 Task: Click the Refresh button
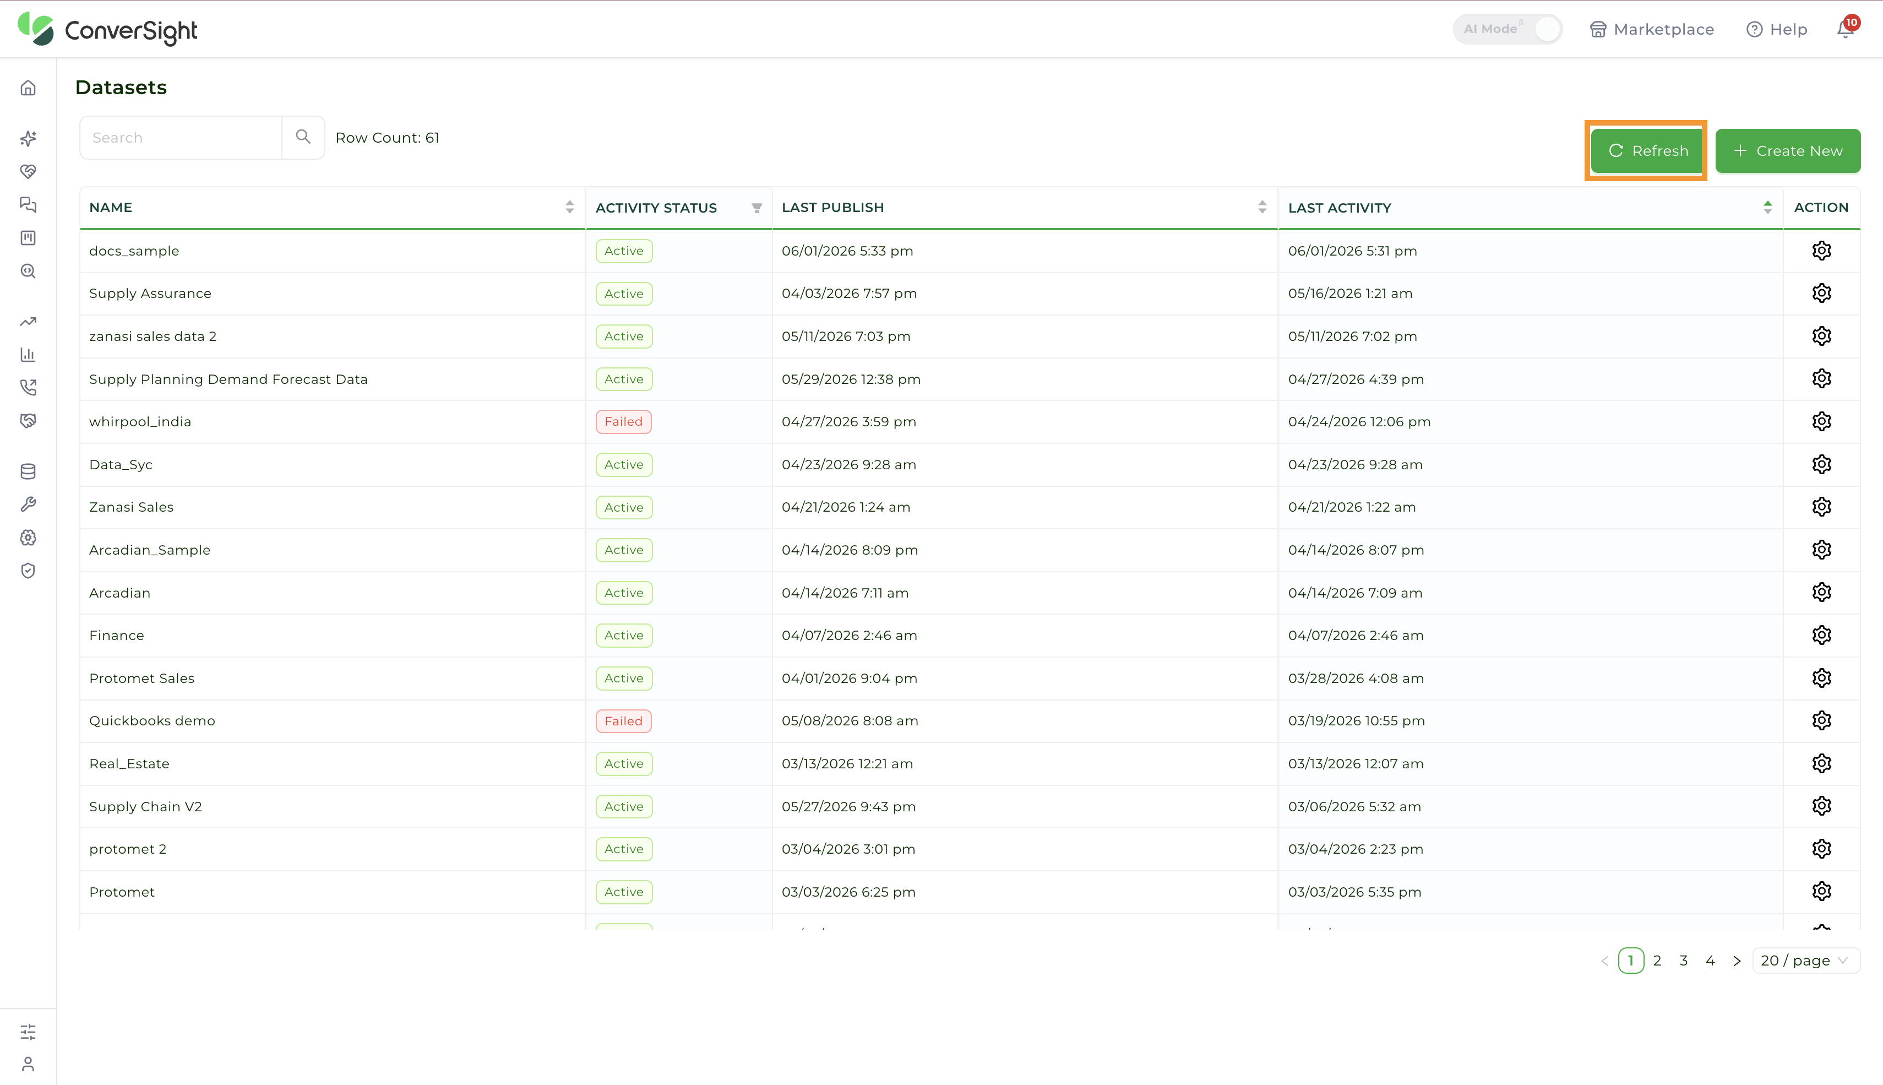(x=1647, y=150)
